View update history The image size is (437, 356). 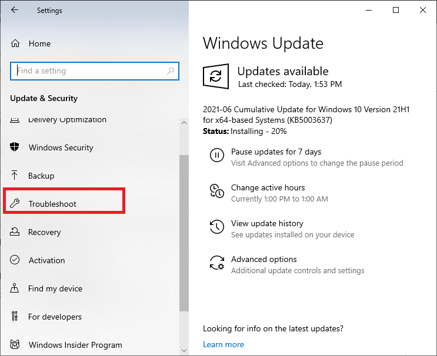[x=267, y=223]
